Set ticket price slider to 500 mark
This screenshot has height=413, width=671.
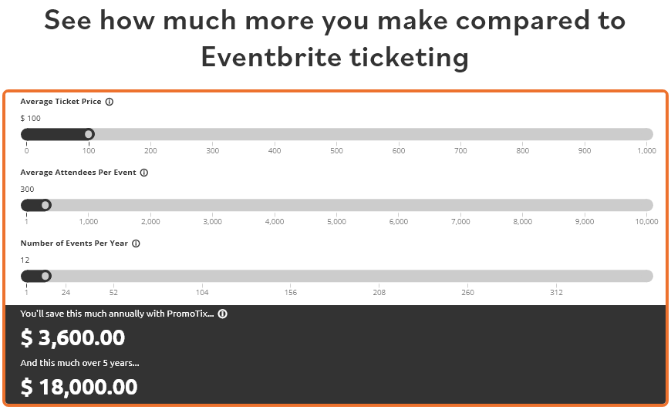pyautogui.click(x=336, y=134)
